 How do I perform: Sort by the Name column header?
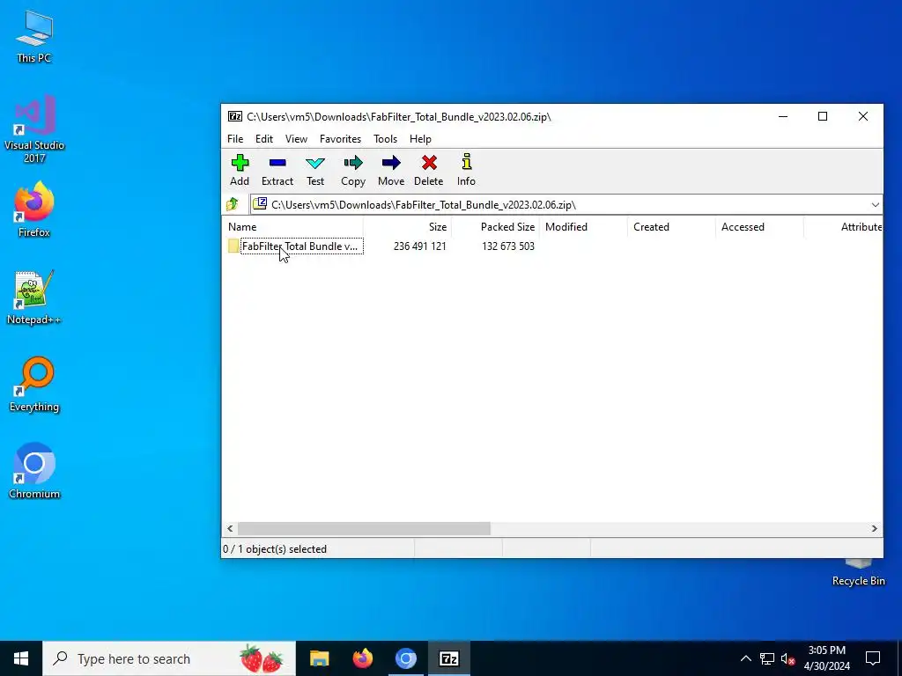tap(292, 227)
